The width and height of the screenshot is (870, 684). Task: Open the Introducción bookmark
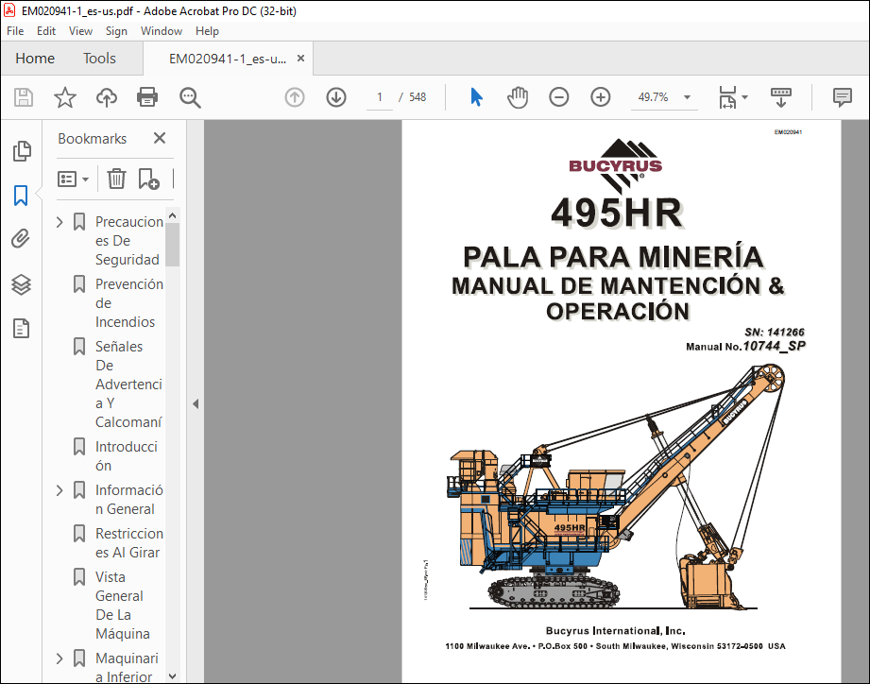tap(126, 456)
